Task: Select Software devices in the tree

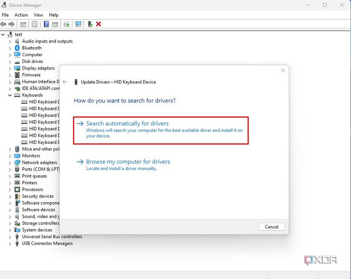Action: click(x=38, y=210)
